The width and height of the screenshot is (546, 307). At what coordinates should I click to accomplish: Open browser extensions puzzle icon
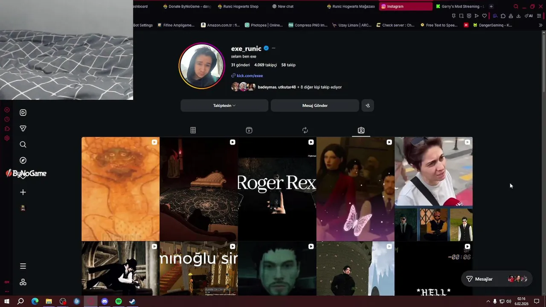[x=503, y=16]
